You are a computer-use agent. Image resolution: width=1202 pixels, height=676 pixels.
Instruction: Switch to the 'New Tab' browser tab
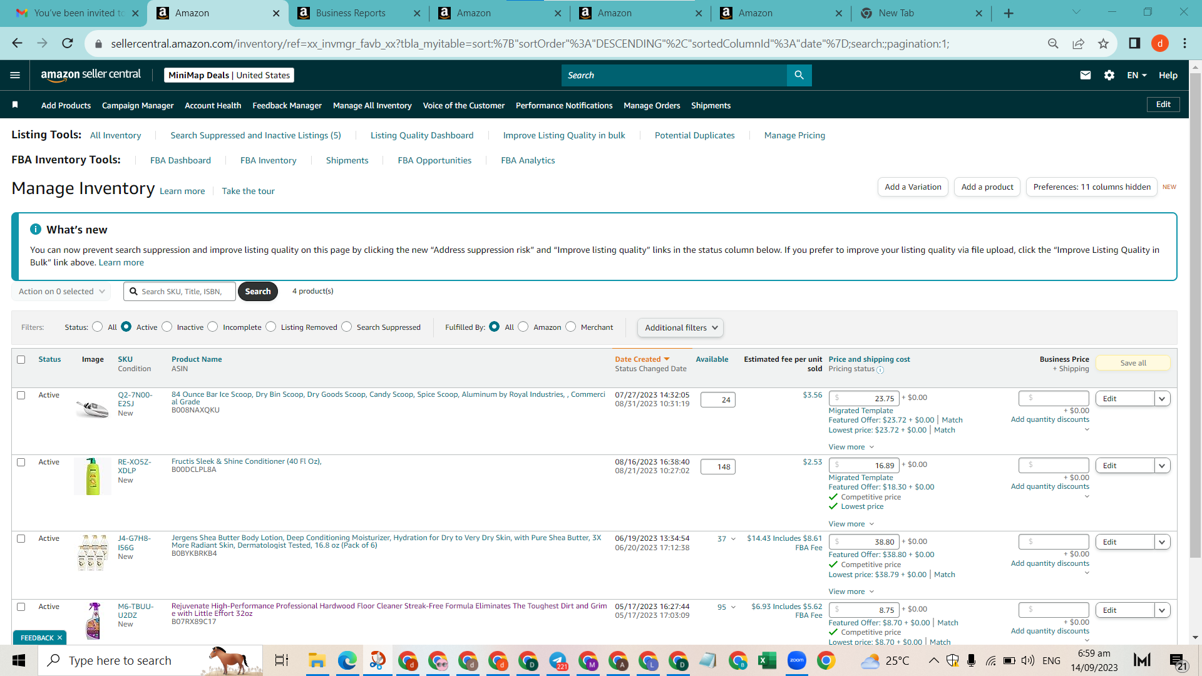pos(922,13)
